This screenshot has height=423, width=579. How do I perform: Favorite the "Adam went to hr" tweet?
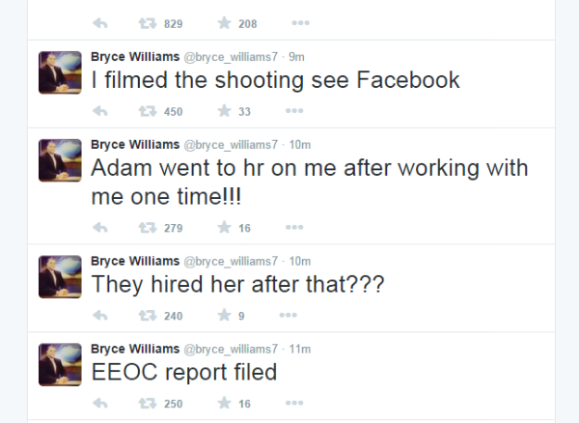(224, 228)
